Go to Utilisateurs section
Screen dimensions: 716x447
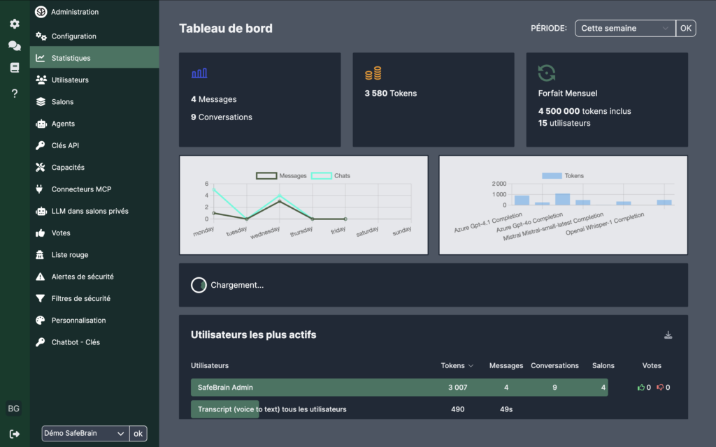click(x=94, y=80)
